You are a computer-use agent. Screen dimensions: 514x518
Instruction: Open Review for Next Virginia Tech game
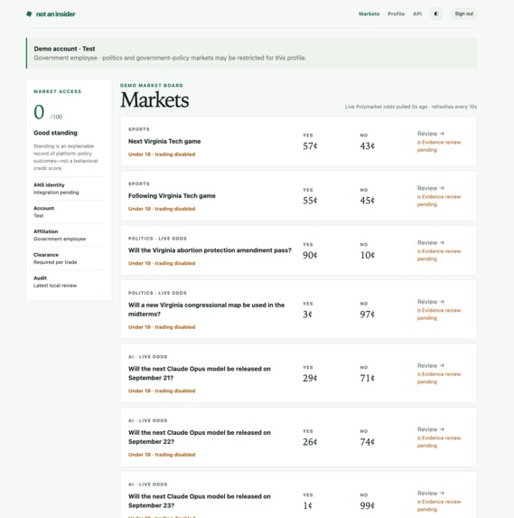pyautogui.click(x=431, y=134)
